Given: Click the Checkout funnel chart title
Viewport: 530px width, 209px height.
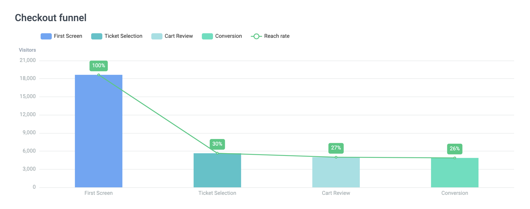Looking at the screenshot, I should pos(51,18).
